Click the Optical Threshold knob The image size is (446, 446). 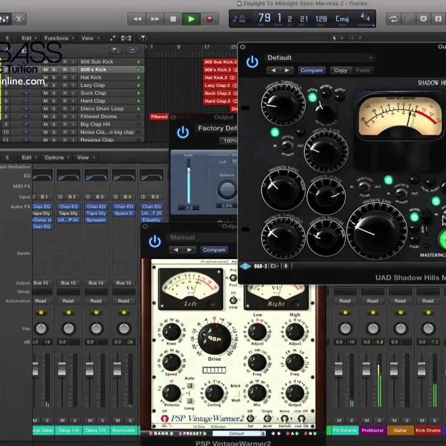(x=282, y=104)
